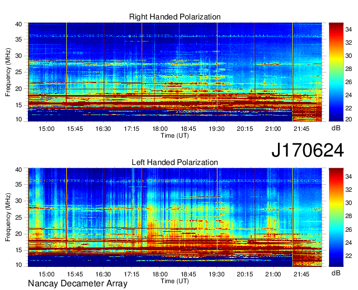The height and width of the screenshot is (290, 358).
Task: Click the bottom plot's dB color bar
Action: pyautogui.click(x=336, y=217)
